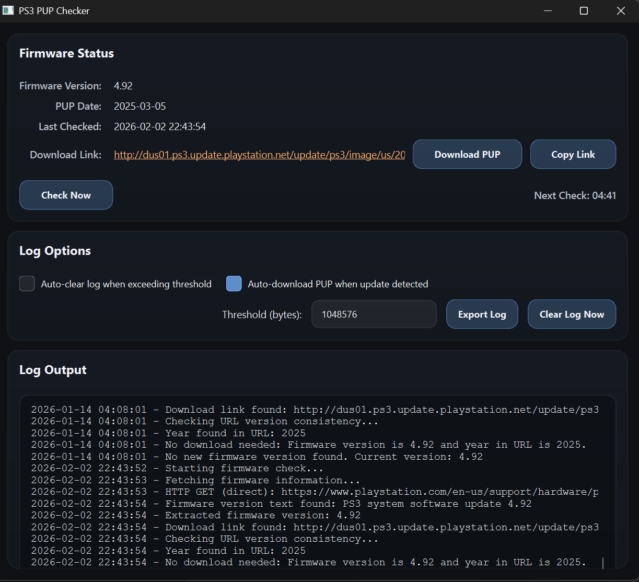Click the 2026-01-14 'Checking URL version consistency' line
The image size is (639, 582).
point(205,421)
